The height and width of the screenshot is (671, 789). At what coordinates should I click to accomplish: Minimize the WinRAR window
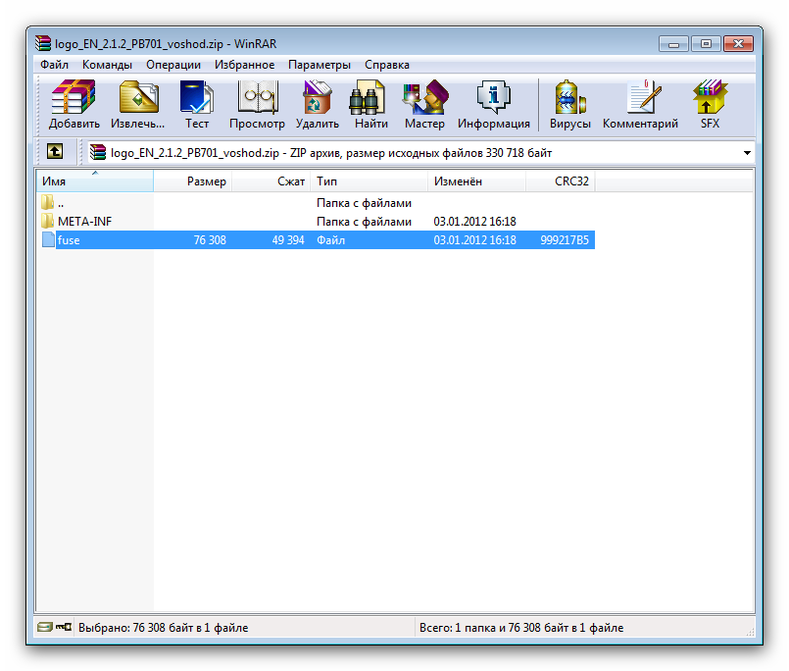click(x=673, y=44)
